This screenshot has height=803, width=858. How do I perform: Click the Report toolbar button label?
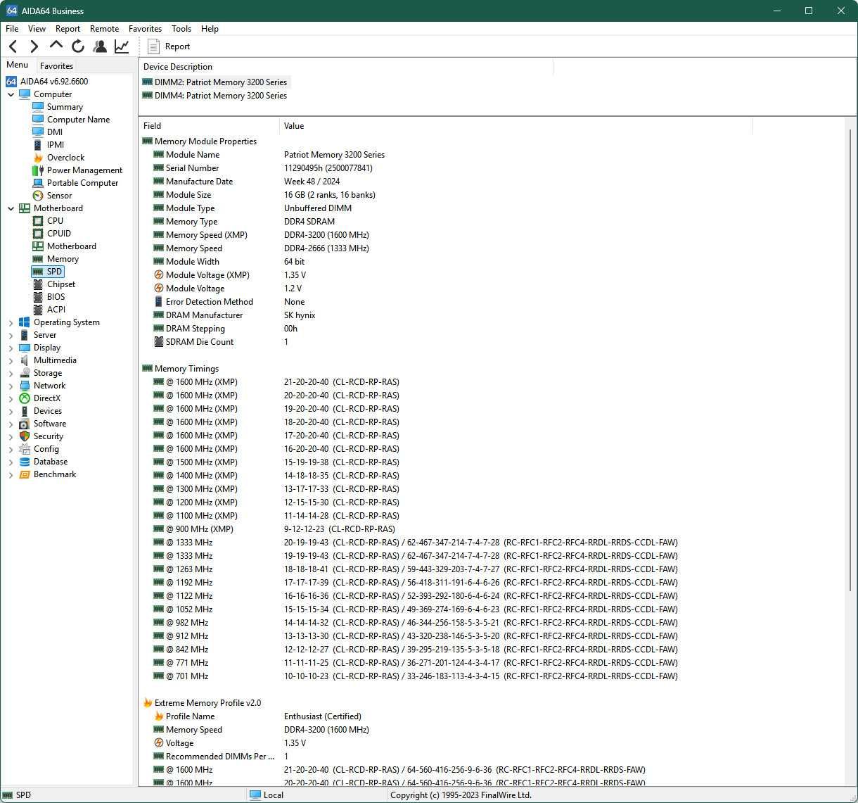(177, 46)
